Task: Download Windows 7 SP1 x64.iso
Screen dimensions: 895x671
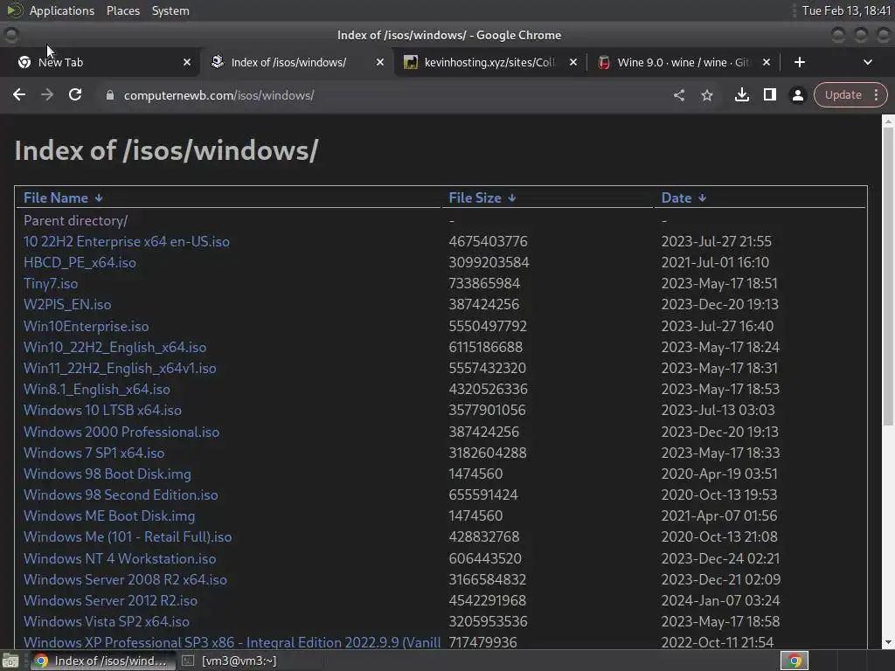Action: click(94, 453)
